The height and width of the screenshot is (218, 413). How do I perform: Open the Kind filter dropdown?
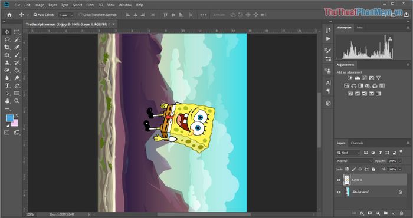coord(348,153)
